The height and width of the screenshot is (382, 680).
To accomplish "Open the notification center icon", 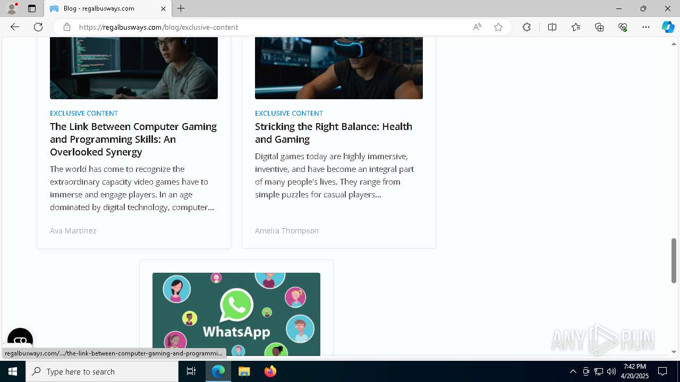I will 662,371.
